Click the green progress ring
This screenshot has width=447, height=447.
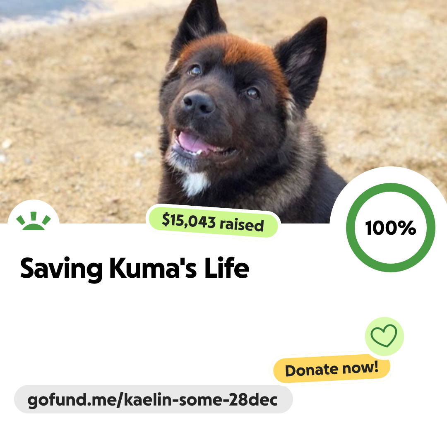391,228
